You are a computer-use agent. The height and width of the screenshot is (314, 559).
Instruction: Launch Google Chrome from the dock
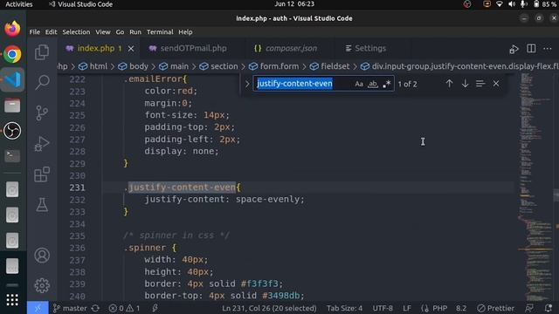[x=12, y=54]
